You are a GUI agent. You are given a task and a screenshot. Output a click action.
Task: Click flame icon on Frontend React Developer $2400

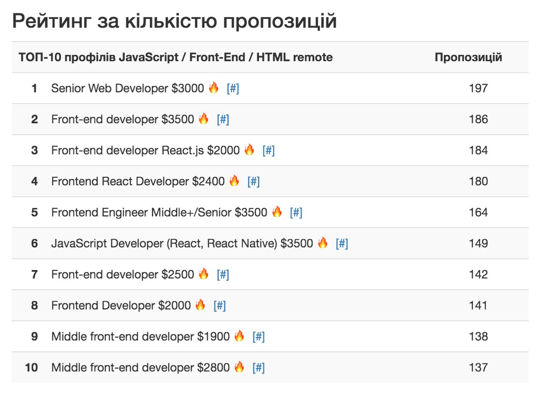click(234, 181)
